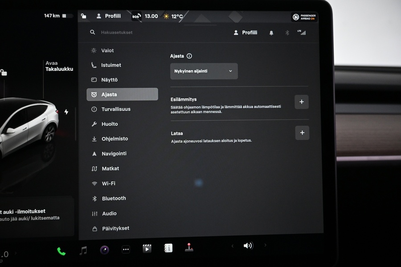Image resolution: width=401 pixels, height=267 pixels.
Task: Open the three-dot all apps menu
Action: coord(126,250)
